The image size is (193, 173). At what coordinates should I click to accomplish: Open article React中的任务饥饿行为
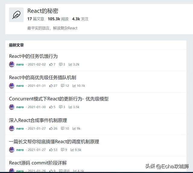tap(33, 56)
